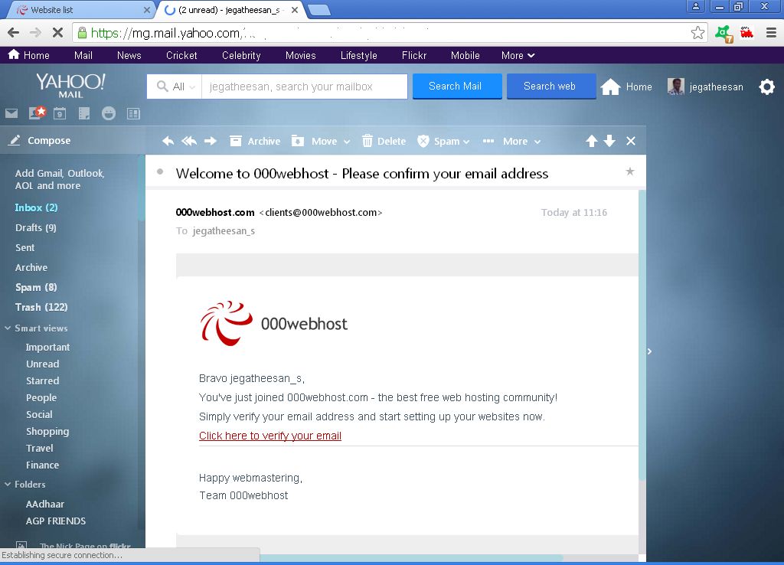Viewport: 784px width, 565px height.
Task: Forward the email with right-arrow icon
Action: click(211, 141)
